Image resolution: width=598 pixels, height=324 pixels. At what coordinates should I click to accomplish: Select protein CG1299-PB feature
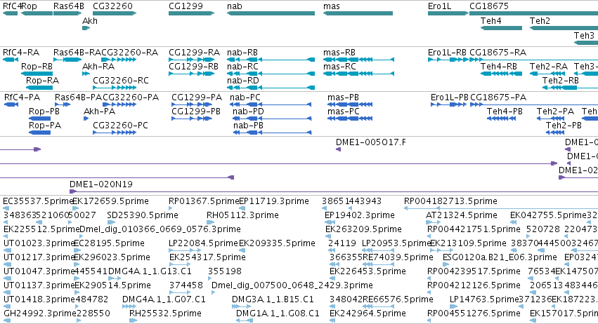192,119
